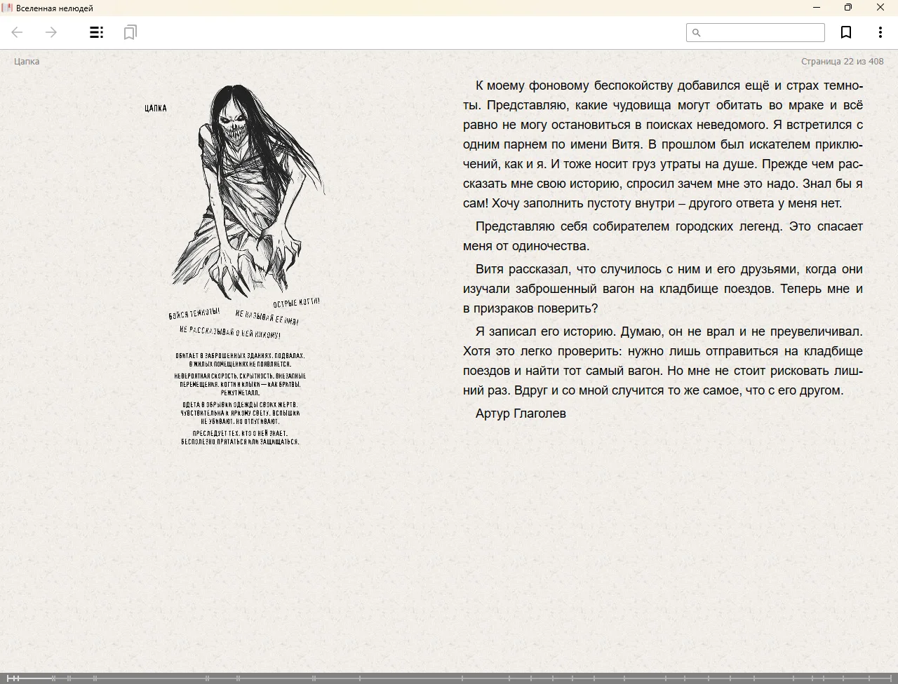The width and height of the screenshot is (898, 684).
Task: Click the chapter title 'Цапка' header
Action: [x=27, y=61]
